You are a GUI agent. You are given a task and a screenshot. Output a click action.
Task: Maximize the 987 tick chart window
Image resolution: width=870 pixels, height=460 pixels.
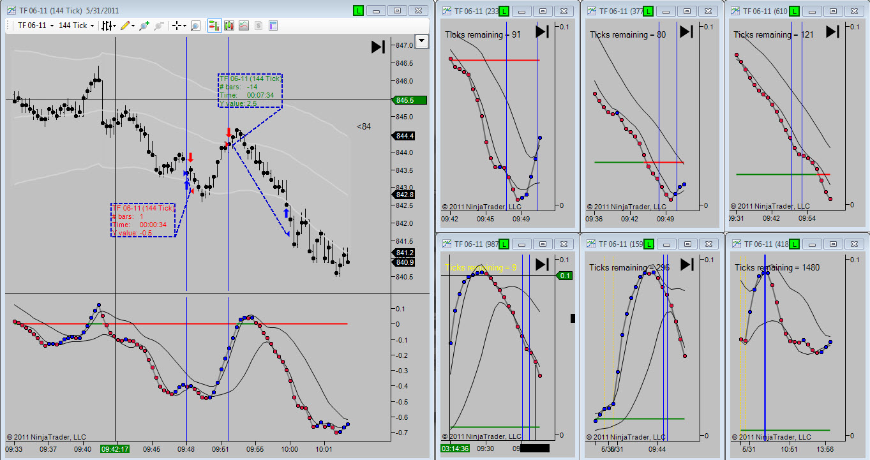pyautogui.click(x=543, y=244)
